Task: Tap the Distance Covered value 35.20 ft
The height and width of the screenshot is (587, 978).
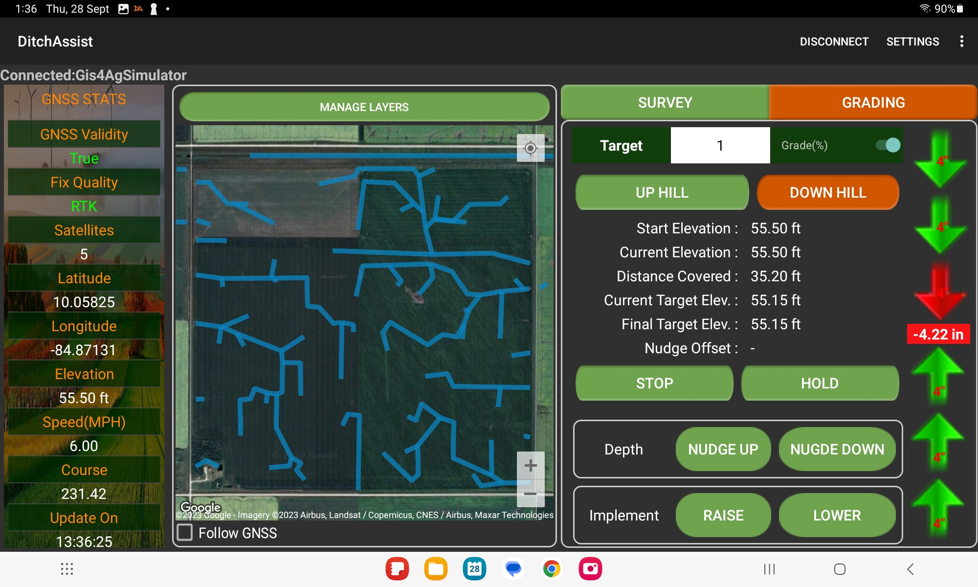Action: click(x=776, y=276)
